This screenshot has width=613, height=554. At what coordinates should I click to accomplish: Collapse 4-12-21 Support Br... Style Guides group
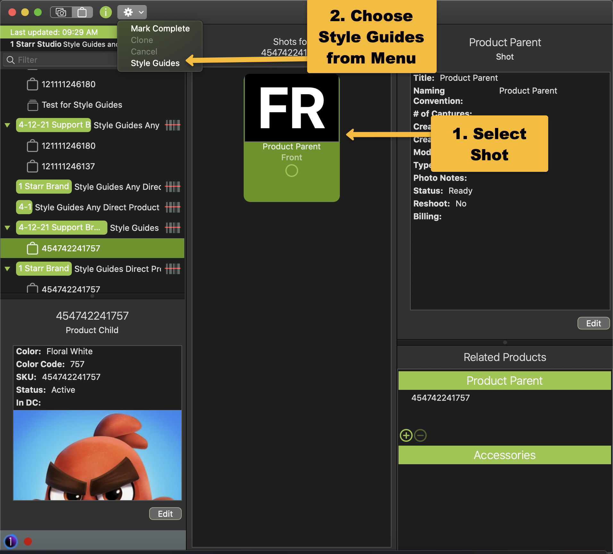7,228
